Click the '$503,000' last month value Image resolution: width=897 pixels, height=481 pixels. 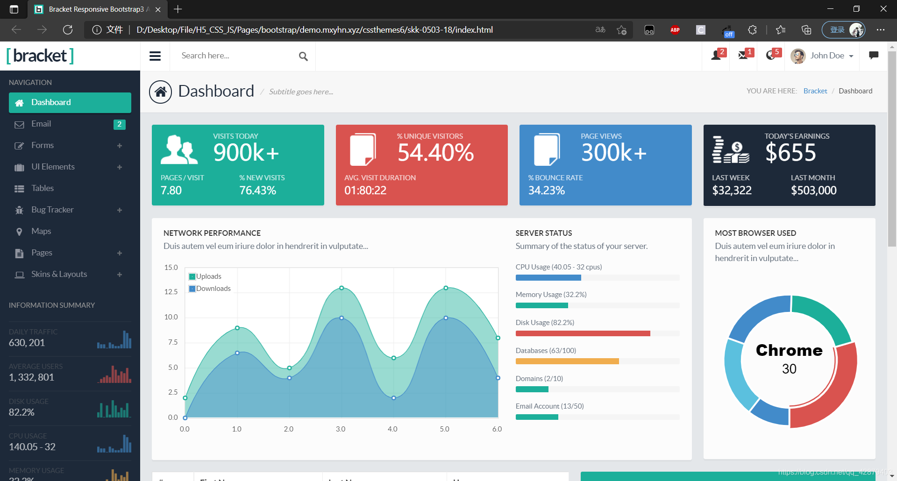(x=813, y=191)
